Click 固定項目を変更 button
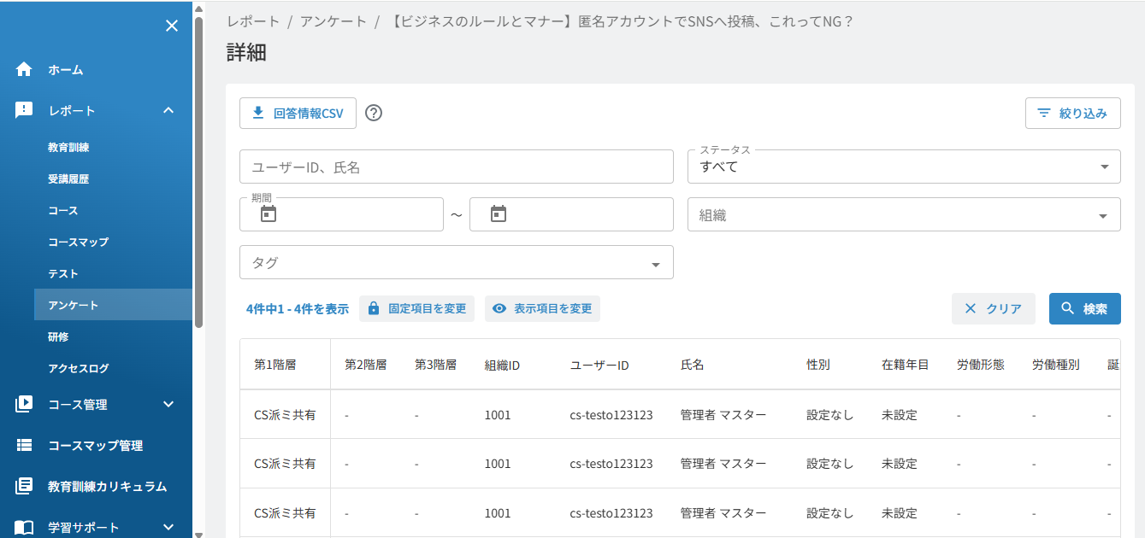The image size is (1145, 538). pyautogui.click(x=416, y=308)
